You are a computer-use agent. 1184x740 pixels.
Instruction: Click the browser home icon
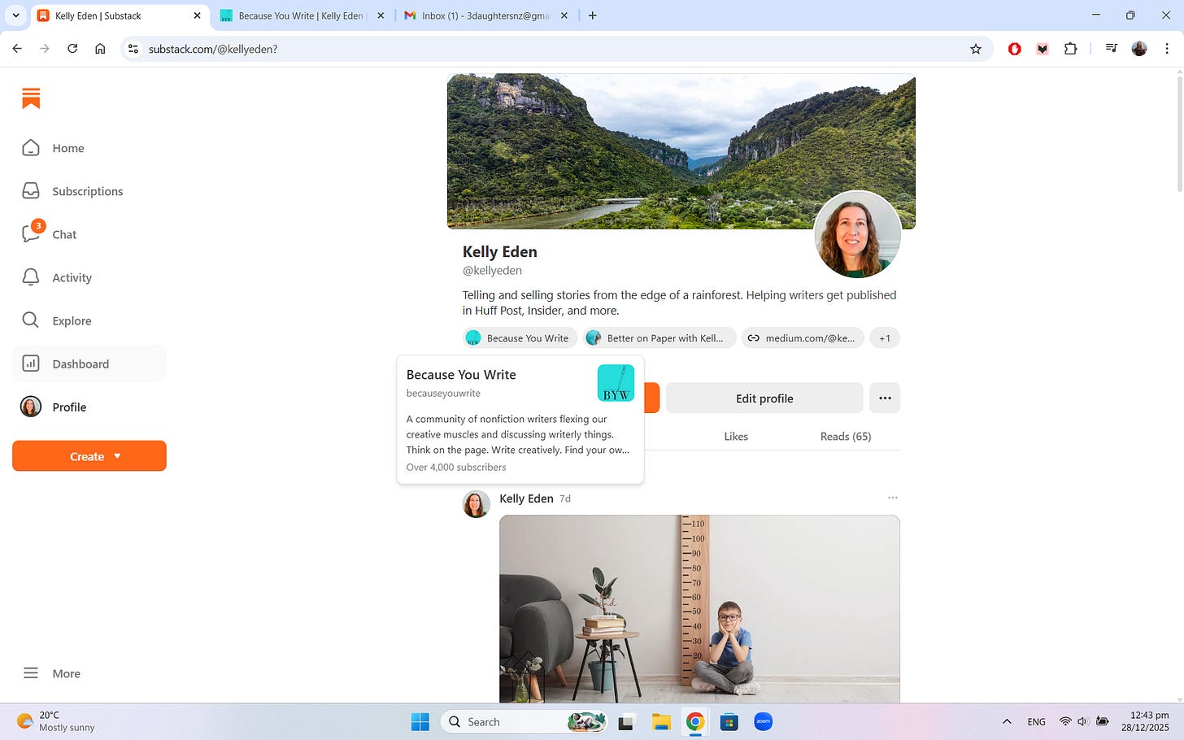100,49
